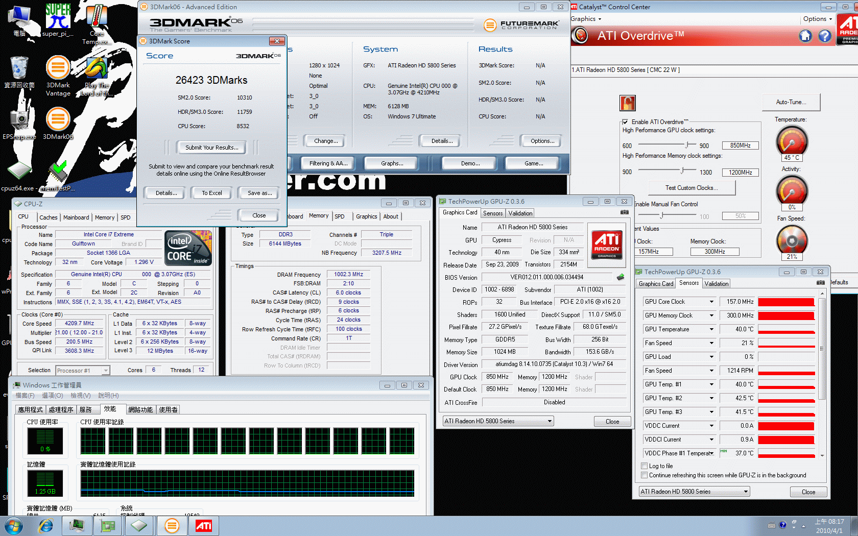Click the Intel Core i7 logo in CPU-Z
Viewport: 858px width, 536px height.
pyautogui.click(x=188, y=248)
